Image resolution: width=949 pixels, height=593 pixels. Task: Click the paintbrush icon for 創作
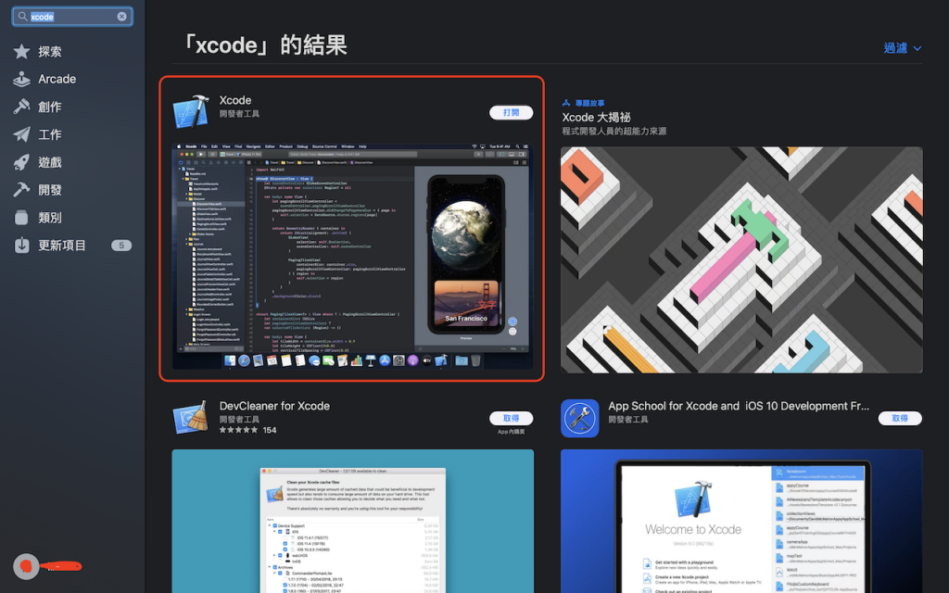[x=22, y=107]
